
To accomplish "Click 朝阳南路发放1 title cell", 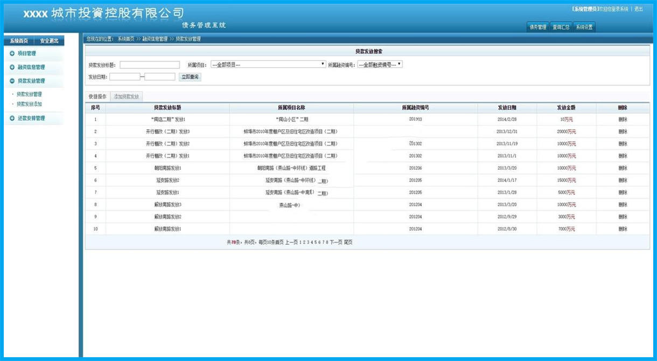I will pos(167,168).
